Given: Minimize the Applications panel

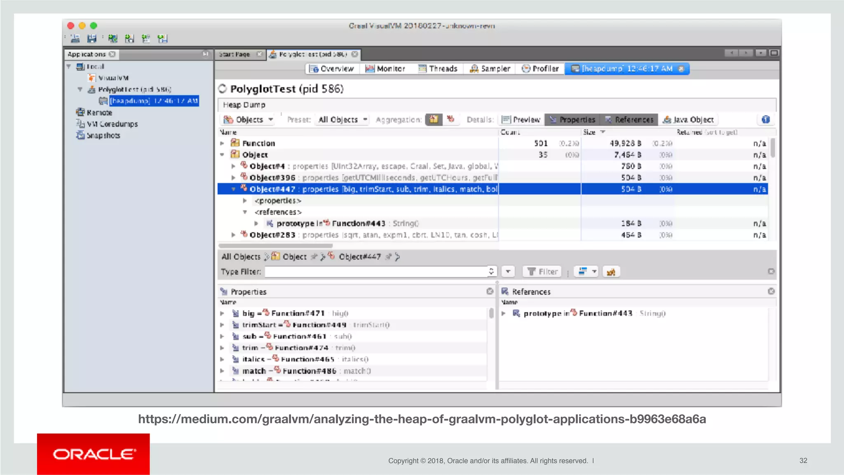Looking at the screenshot, I should (205, 54).
